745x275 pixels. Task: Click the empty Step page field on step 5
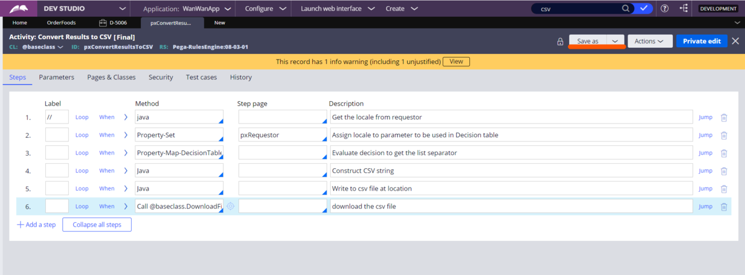point(282,188)
